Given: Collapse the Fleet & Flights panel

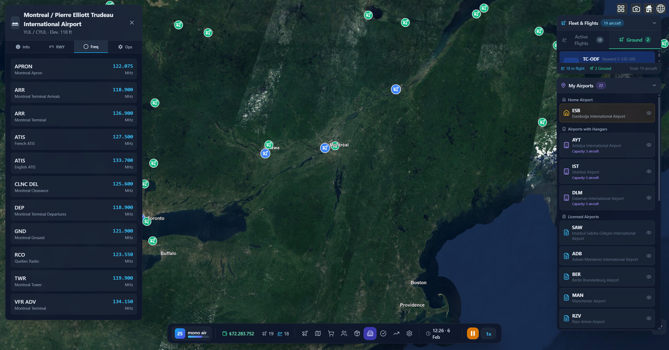Looking at the screenshot, I should pyautogui.click(x=654, y=23).
